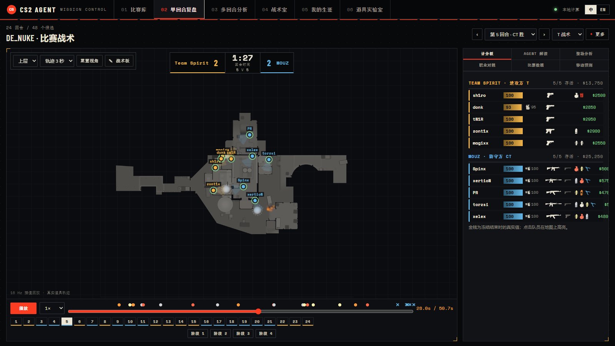Click the pencil icon on 战术板 button

pyautogui.click(x=111, y=61)
